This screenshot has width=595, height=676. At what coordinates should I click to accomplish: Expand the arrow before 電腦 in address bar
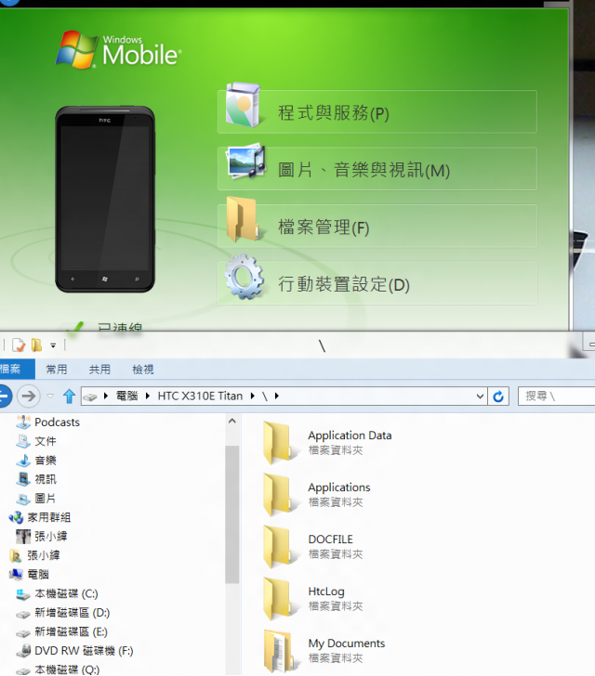(x=106, y=396)
